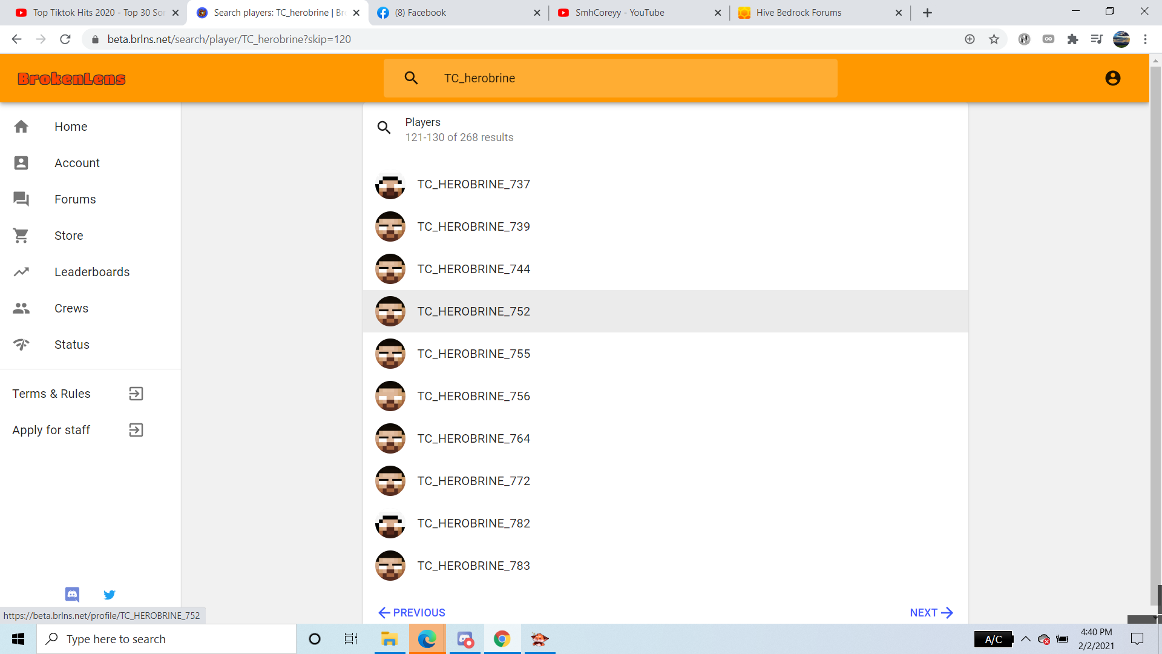The image size is (1162, 654).
Task: Close the Facebook tab
Action: pyautogui.click(x=537, y=13)
